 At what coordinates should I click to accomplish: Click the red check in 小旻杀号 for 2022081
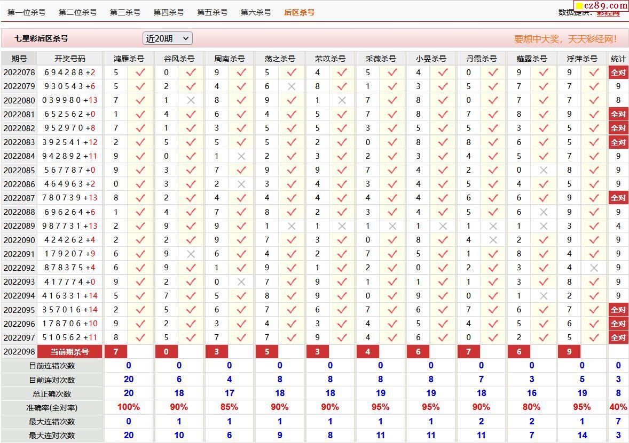coord(443,115)
